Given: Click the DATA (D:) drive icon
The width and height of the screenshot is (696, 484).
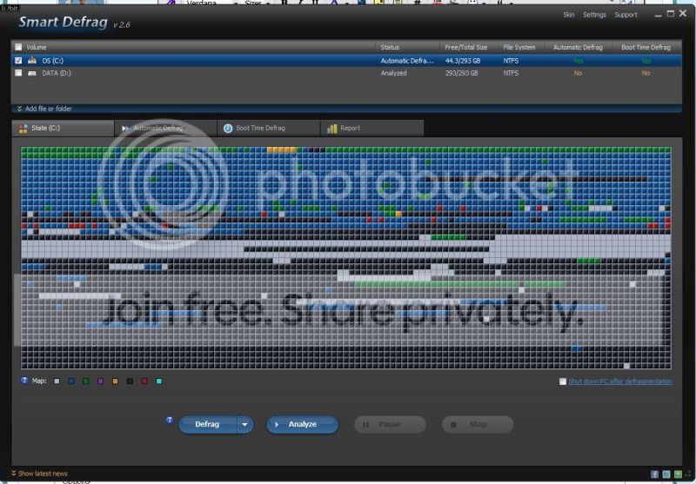Looking at the screenshot, I should click(x=32, y=73).
